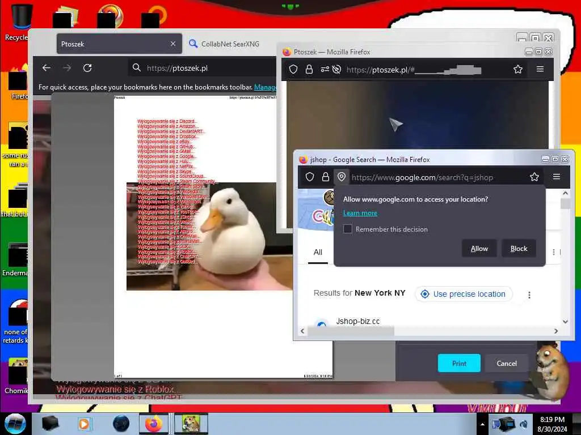The image size is (581, 435).
Task: Open media player icon in taskbar
Action: point(85,424)
